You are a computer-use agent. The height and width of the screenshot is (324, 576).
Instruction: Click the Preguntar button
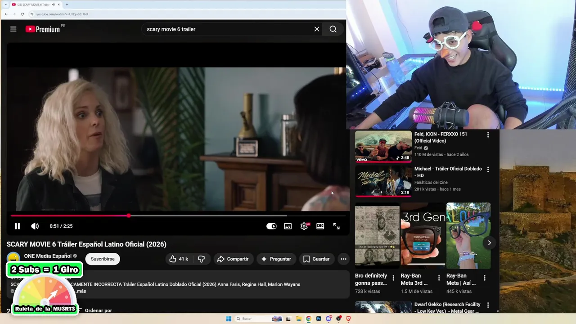[x=276, y=259]
